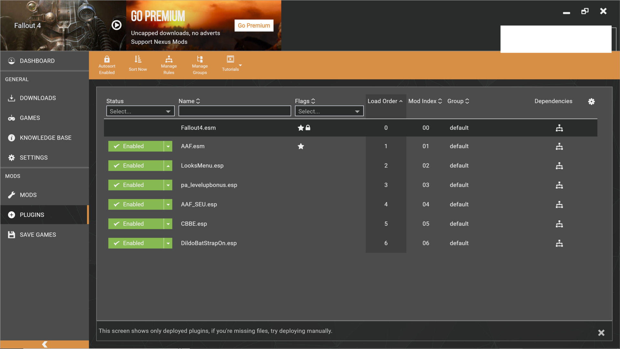This screenshot has height=349, width=620.
Task: Sort by Mod Index column header
Action: click(x=425, y=101)
